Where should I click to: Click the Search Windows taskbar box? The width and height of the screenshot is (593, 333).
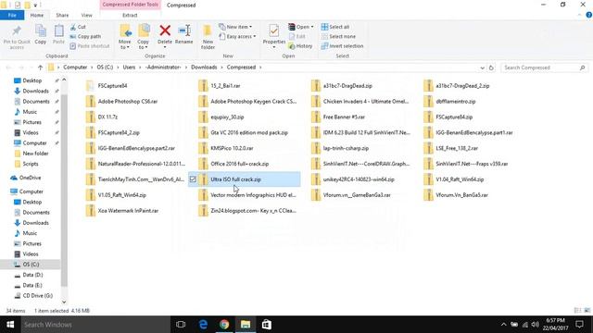(x=95, y=325)
